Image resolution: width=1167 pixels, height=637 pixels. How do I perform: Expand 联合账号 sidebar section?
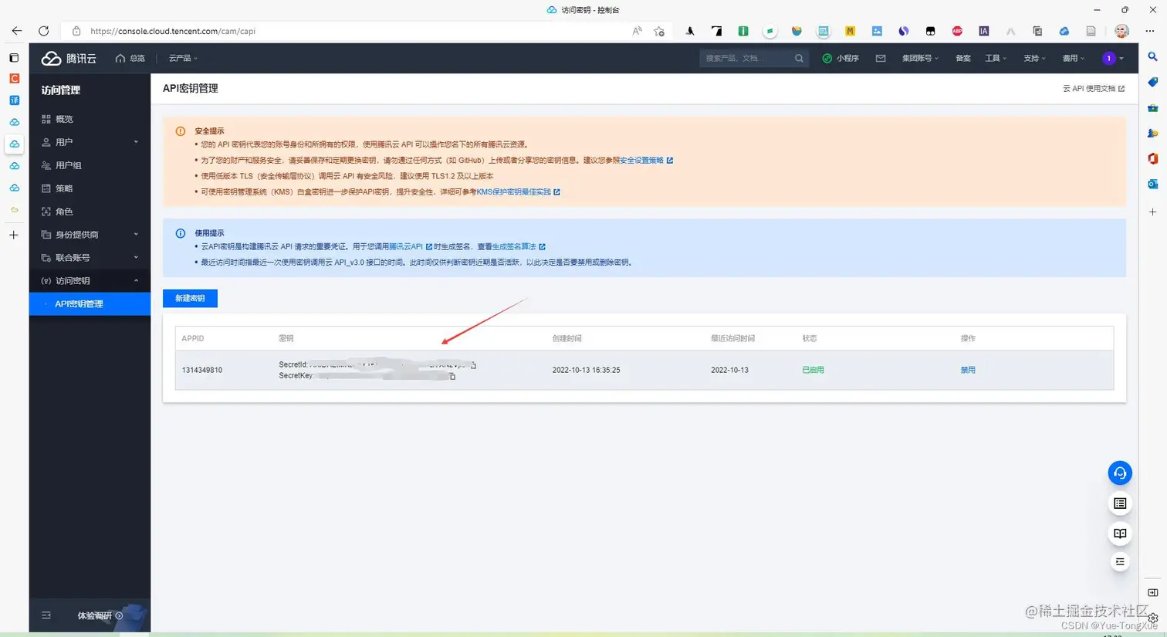(90, 258)
